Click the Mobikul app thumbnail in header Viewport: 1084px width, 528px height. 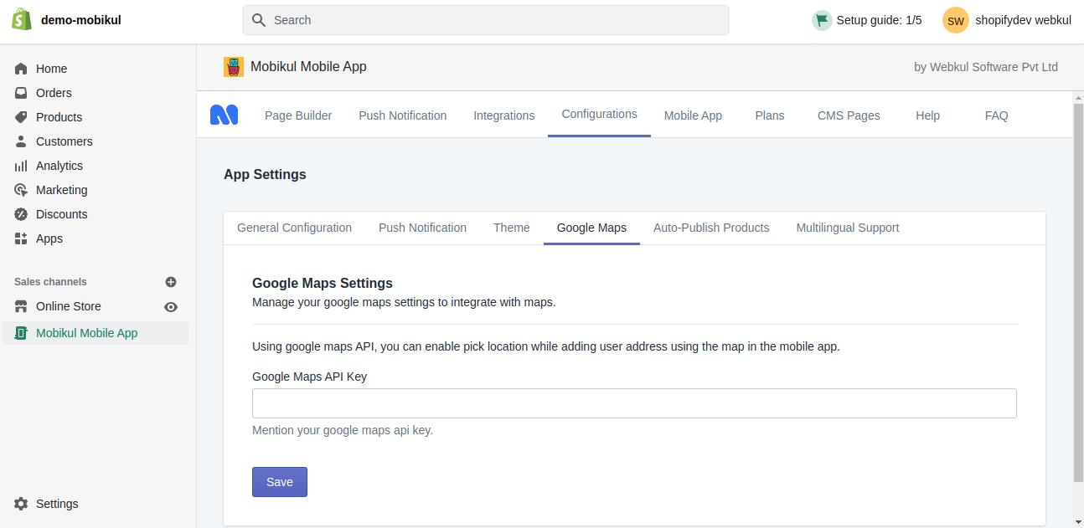(x=234, y=67)
